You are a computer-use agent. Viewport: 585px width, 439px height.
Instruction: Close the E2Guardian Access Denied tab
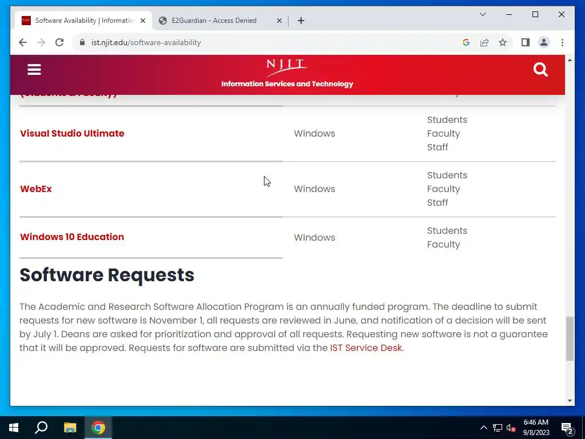tap(279, 21)
